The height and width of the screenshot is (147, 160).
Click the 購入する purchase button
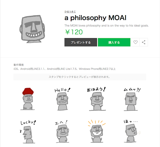pos(114,42)
